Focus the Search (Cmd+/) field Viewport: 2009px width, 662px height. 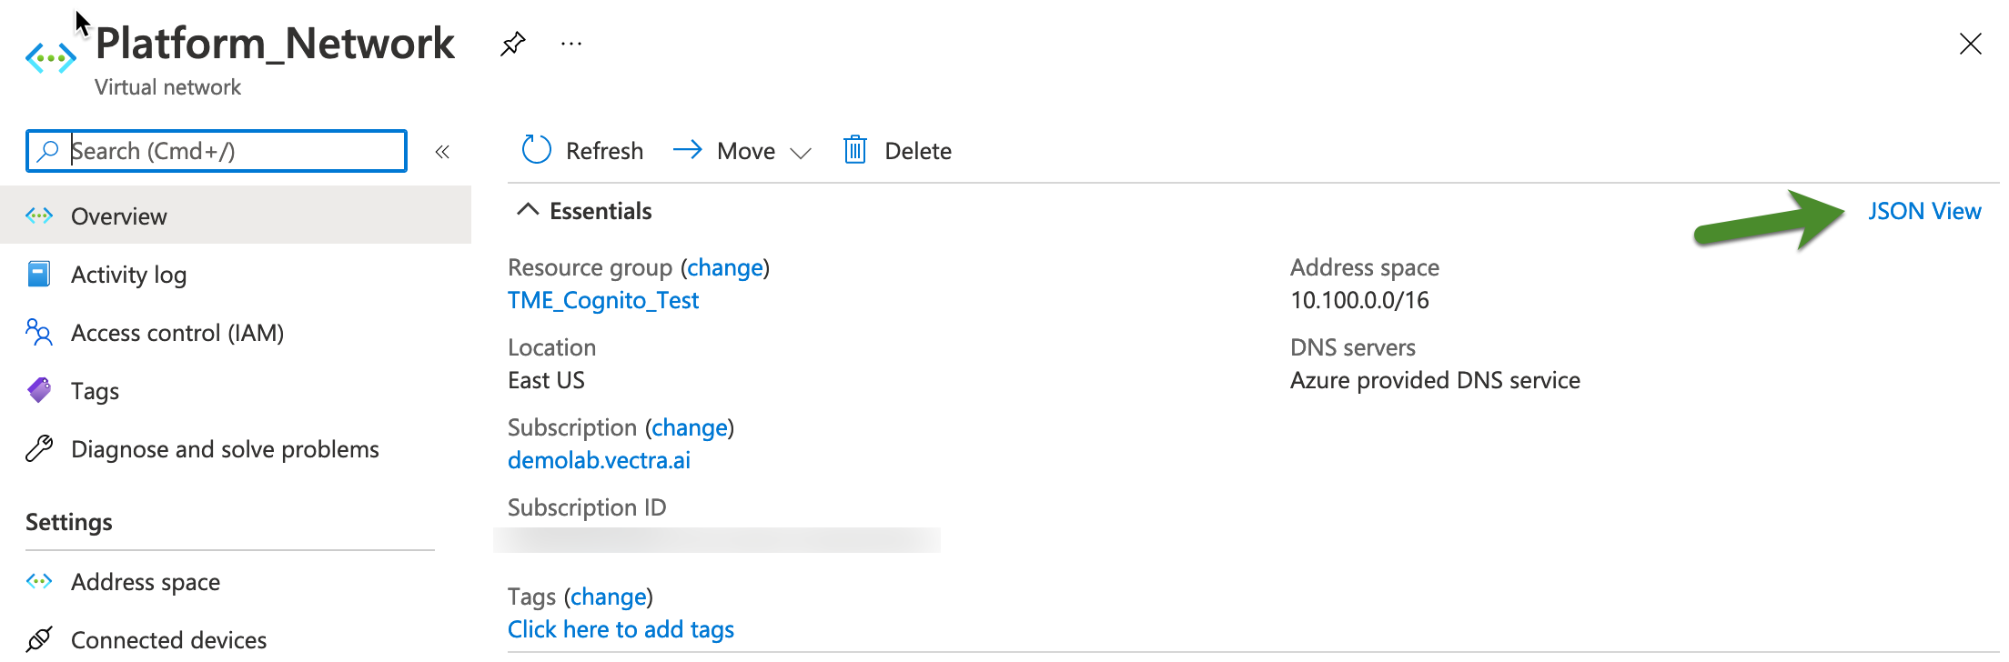coord(227,151)
